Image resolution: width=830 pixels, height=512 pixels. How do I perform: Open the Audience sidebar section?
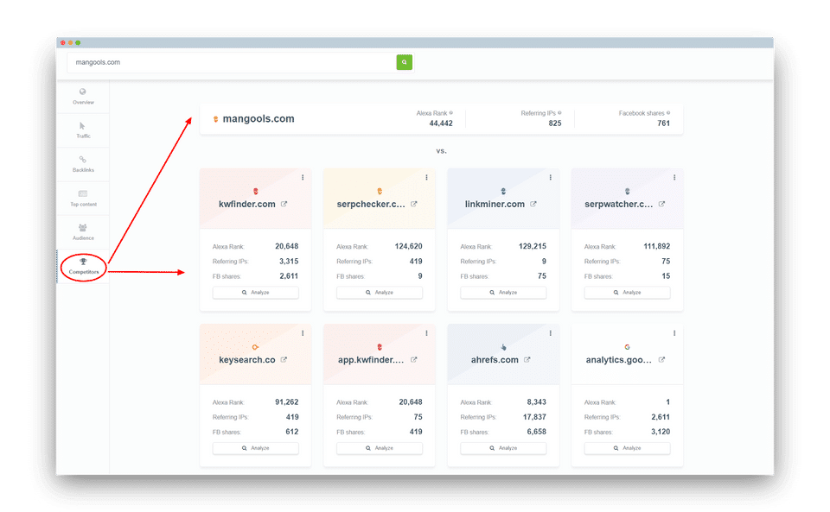tap(83, 232)
